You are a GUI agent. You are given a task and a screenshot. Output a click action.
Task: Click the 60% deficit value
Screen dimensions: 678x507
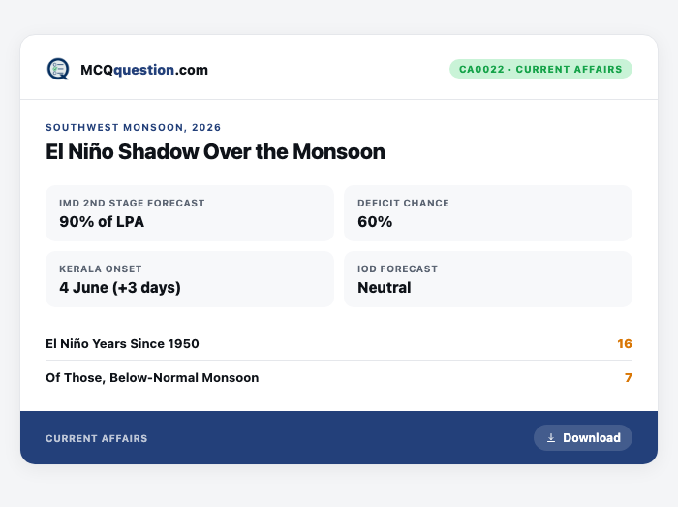click(x=375, y=221)
